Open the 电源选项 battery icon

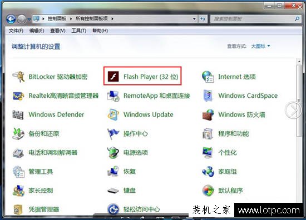[x=113, y=153]
